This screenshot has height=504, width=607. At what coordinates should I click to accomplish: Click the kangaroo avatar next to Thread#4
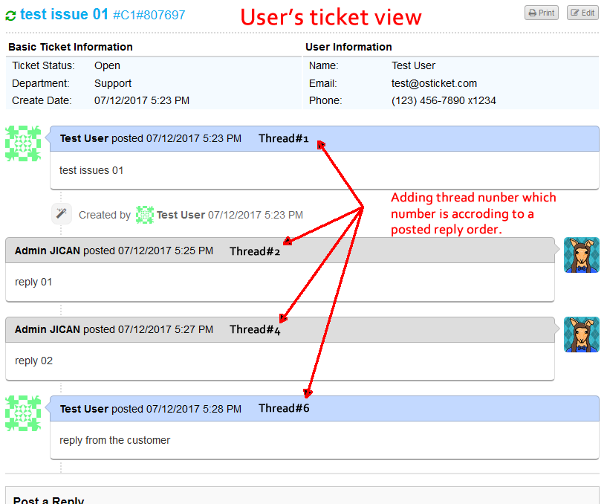582,335
